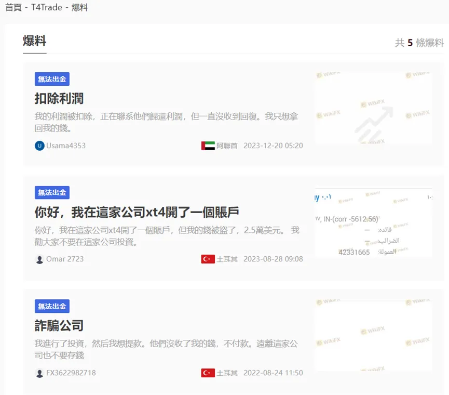This screenshot has height=395, width=449.
Task: Click the 無法出金 tag on the xt4 account post
Action: pos(52,192)
